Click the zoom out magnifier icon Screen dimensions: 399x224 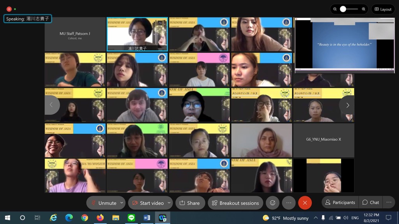335,9
